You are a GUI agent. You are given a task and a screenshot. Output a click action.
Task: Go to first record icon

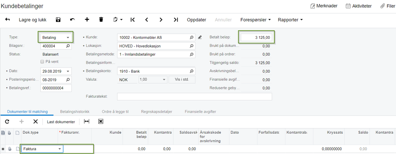(x=132, y=20)
